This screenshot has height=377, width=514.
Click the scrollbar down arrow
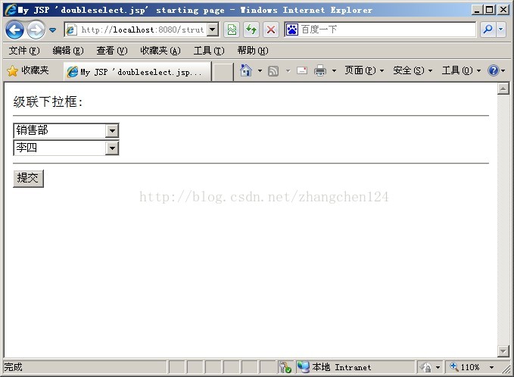[x=503, y=351]
